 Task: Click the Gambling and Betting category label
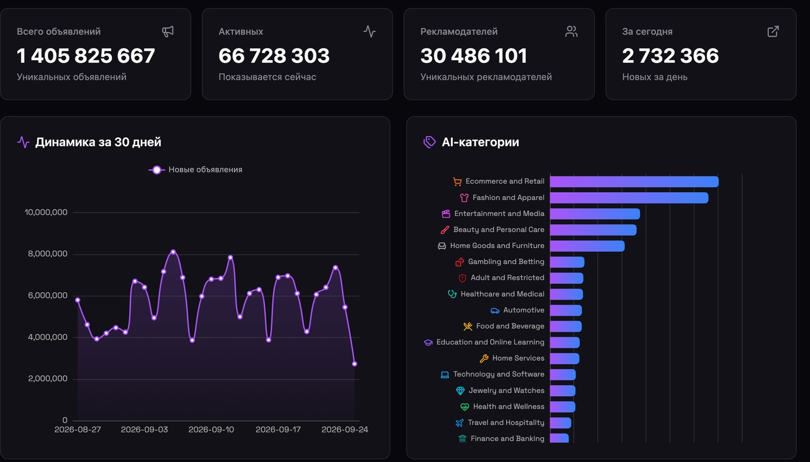click(x=506, y=262)
